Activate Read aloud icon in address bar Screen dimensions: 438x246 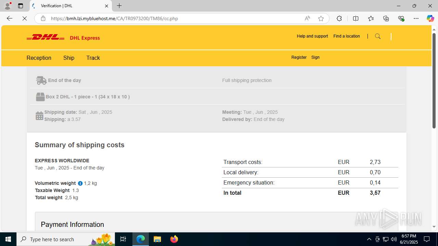click(x=307, y=18)
